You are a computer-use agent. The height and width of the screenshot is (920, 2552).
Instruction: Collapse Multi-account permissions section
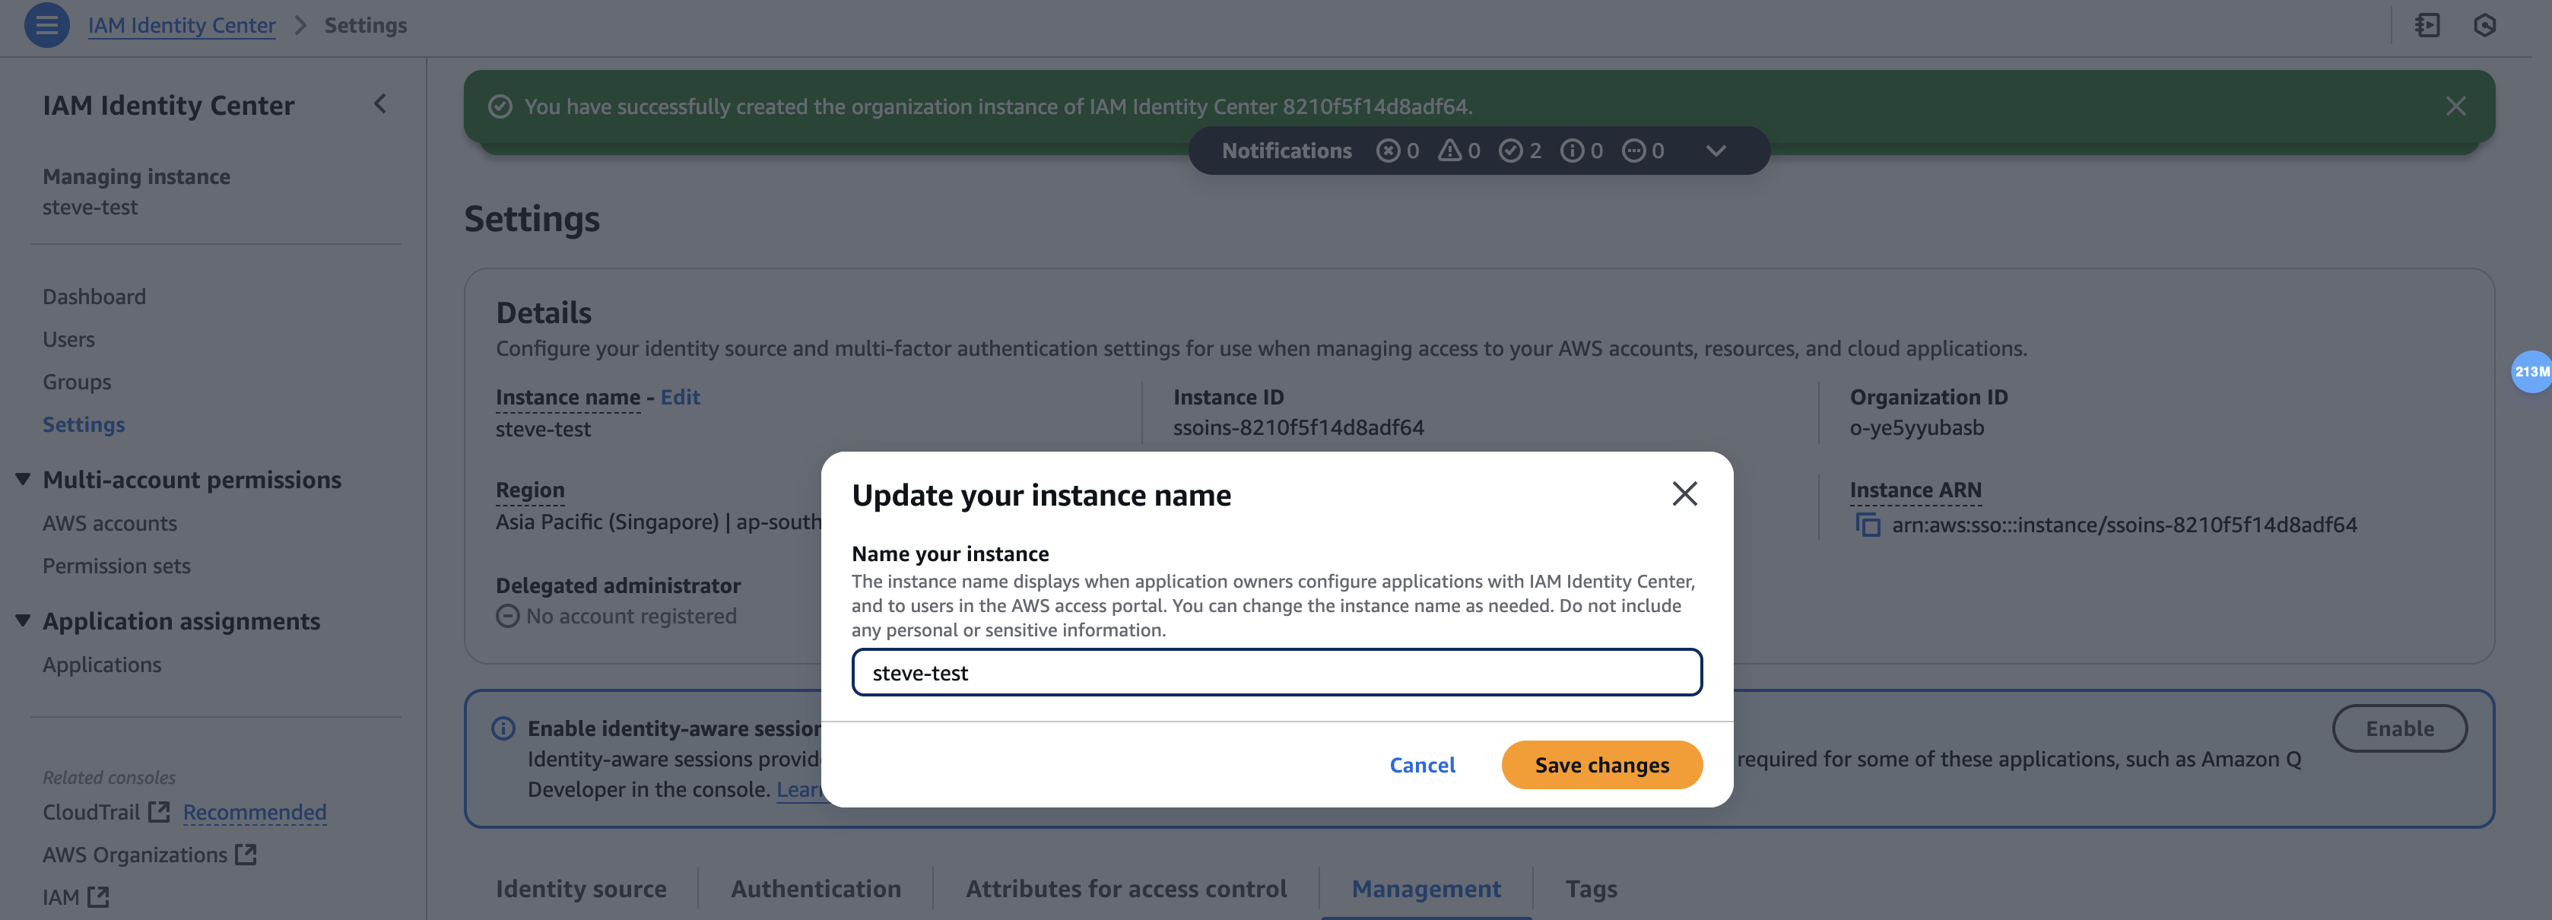coord(23,479)
